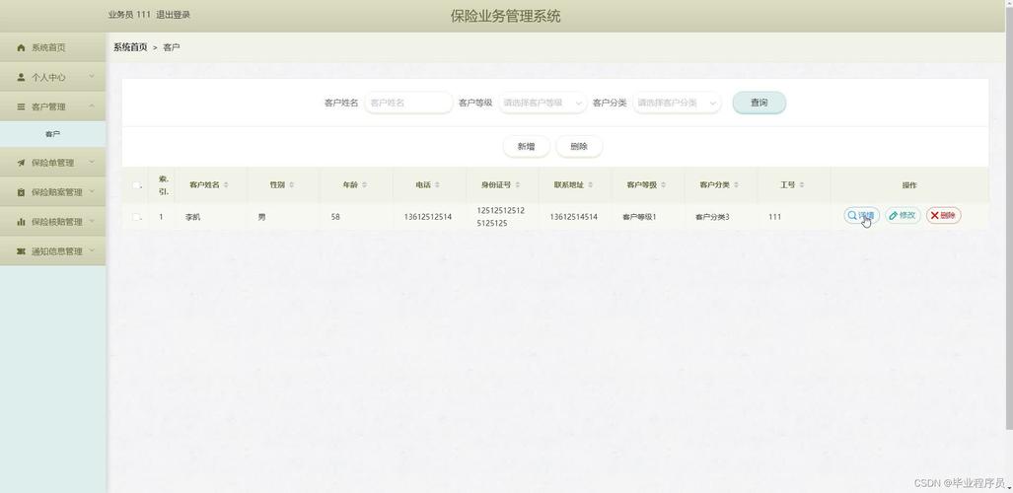Viewport: 1013px width, 493px height.
Task: Sort by 工号 column arrows
Action: (x=802, y=184)
